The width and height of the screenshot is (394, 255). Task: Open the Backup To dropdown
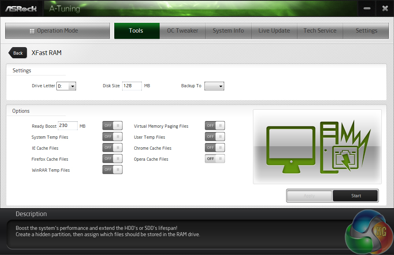pos(214,86)
